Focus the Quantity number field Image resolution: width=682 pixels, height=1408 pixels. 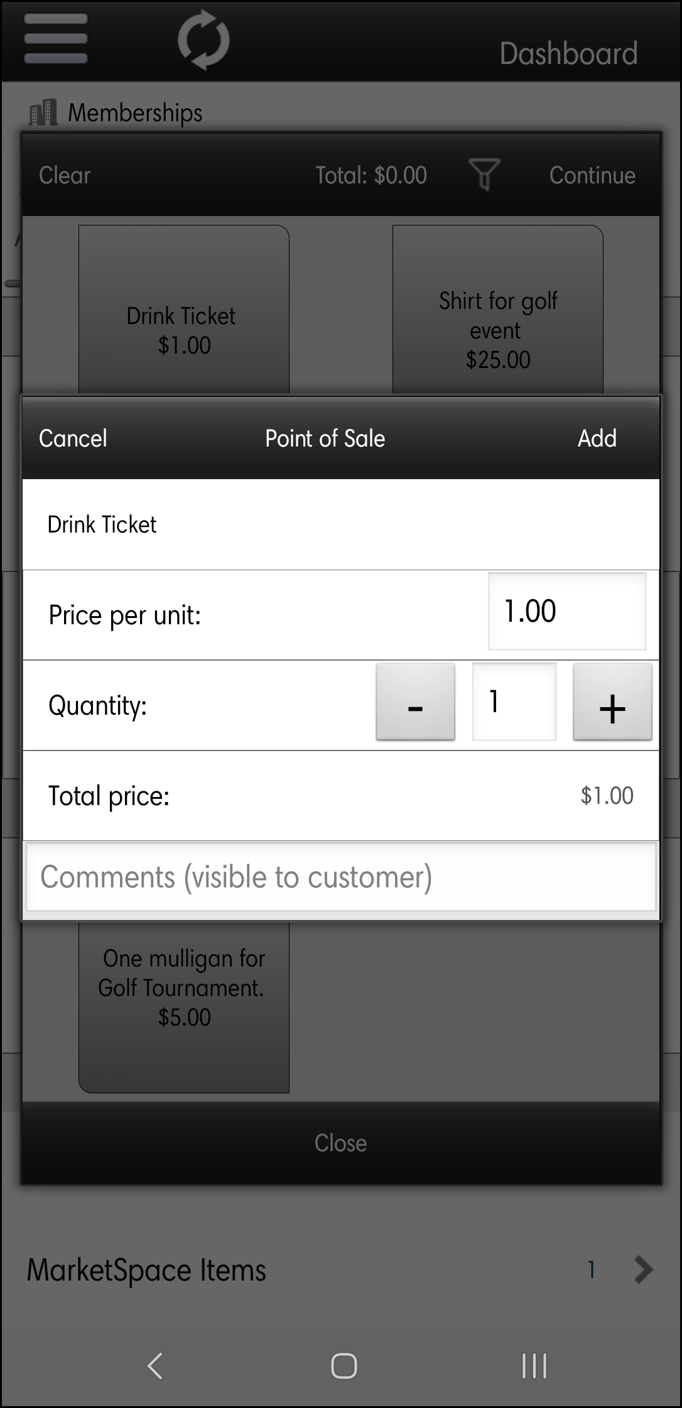(x=514, y=702)
